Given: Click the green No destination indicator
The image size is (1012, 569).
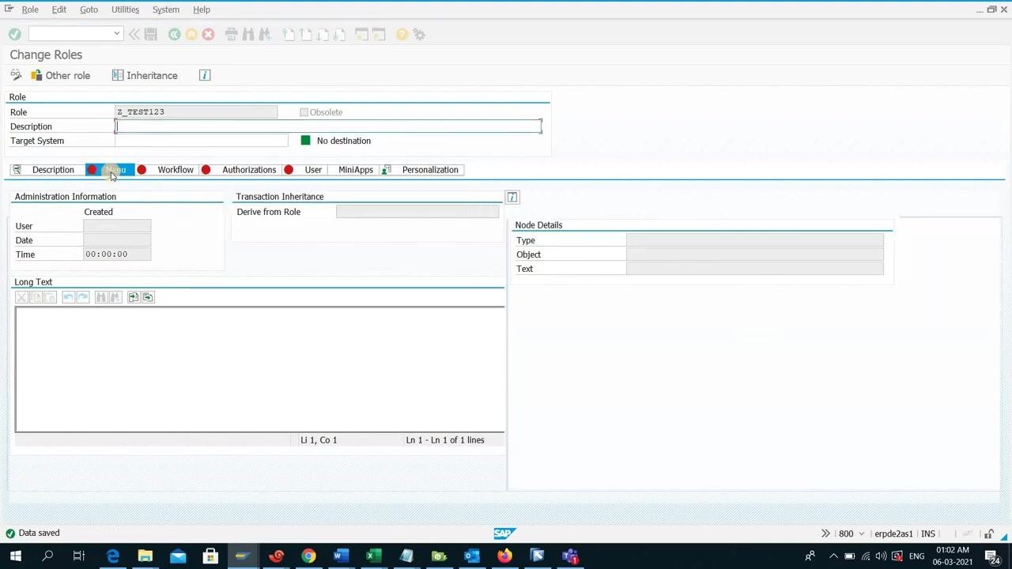Looking at the screenshot, I should (x=306, y=141).
